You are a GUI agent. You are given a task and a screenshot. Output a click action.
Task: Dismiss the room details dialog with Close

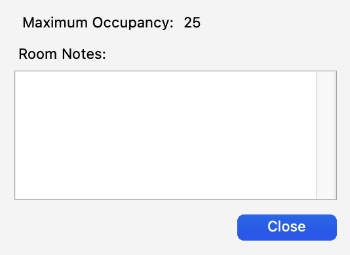287,228
